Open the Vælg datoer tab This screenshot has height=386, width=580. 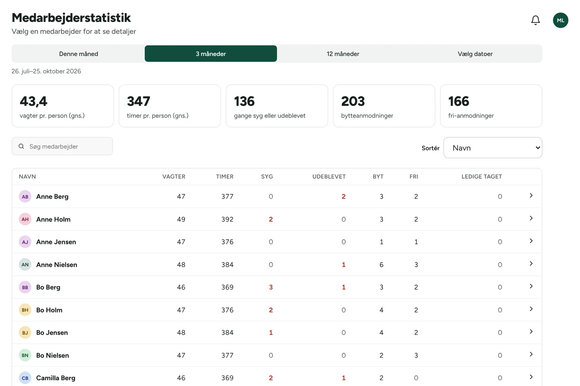[x=475, y=54]
